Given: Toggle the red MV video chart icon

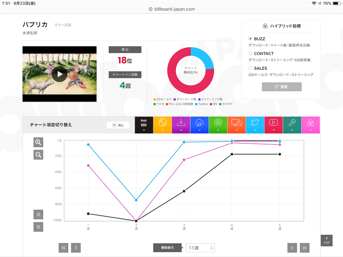Looking at the screenshot, I should pos(273,125).
